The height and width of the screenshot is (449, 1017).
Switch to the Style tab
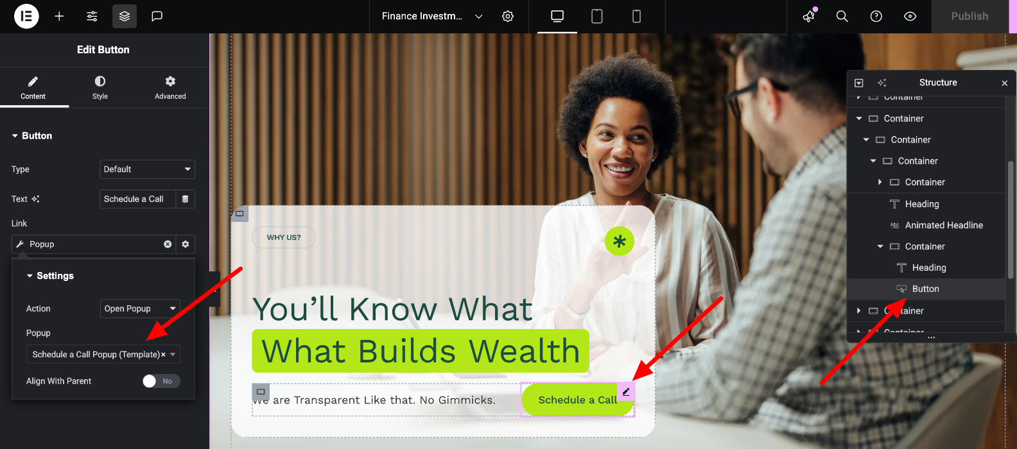click(100, 87)
